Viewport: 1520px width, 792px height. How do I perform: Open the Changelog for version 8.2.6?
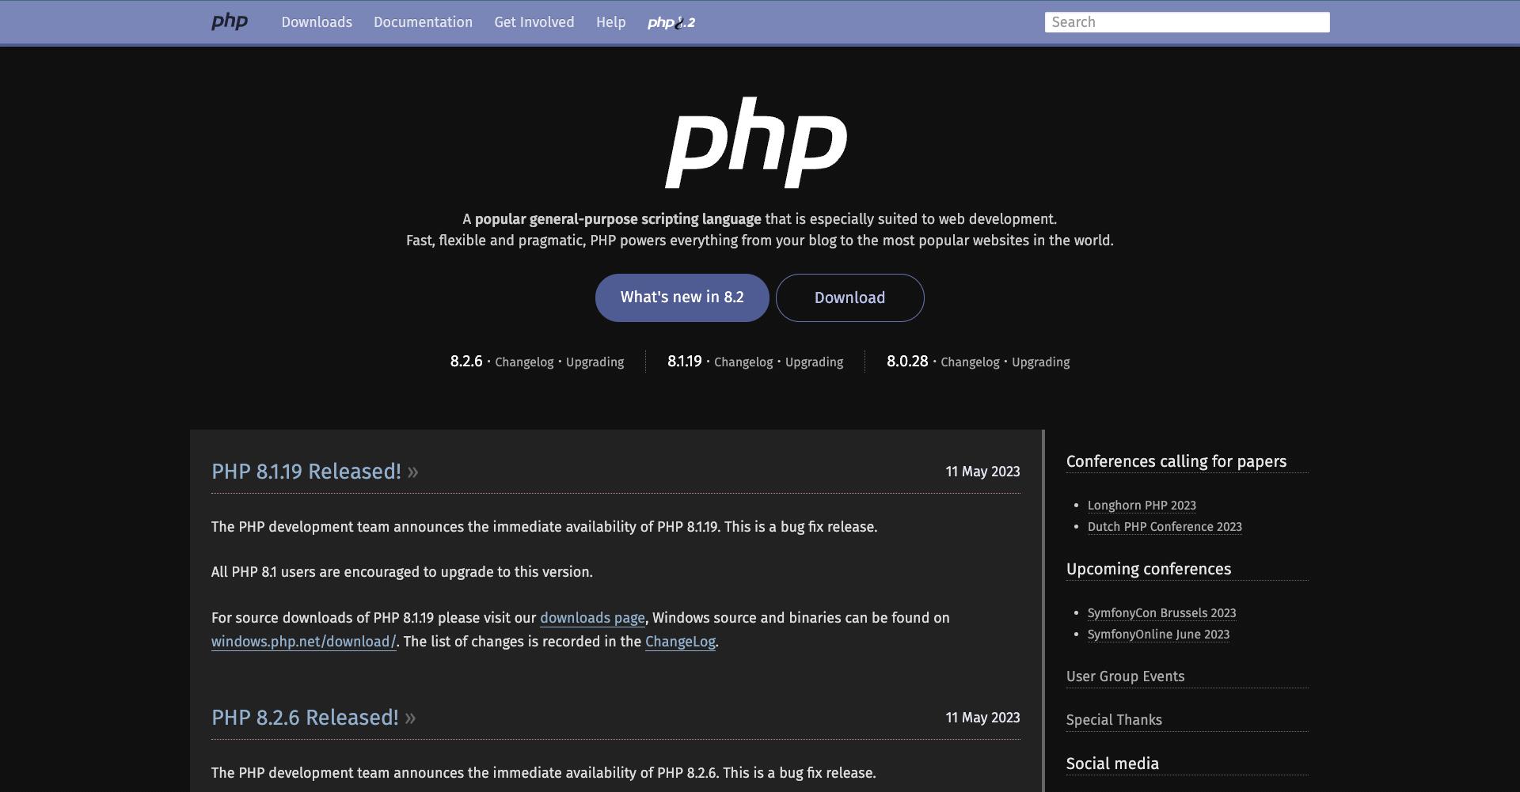pos(526,362)
